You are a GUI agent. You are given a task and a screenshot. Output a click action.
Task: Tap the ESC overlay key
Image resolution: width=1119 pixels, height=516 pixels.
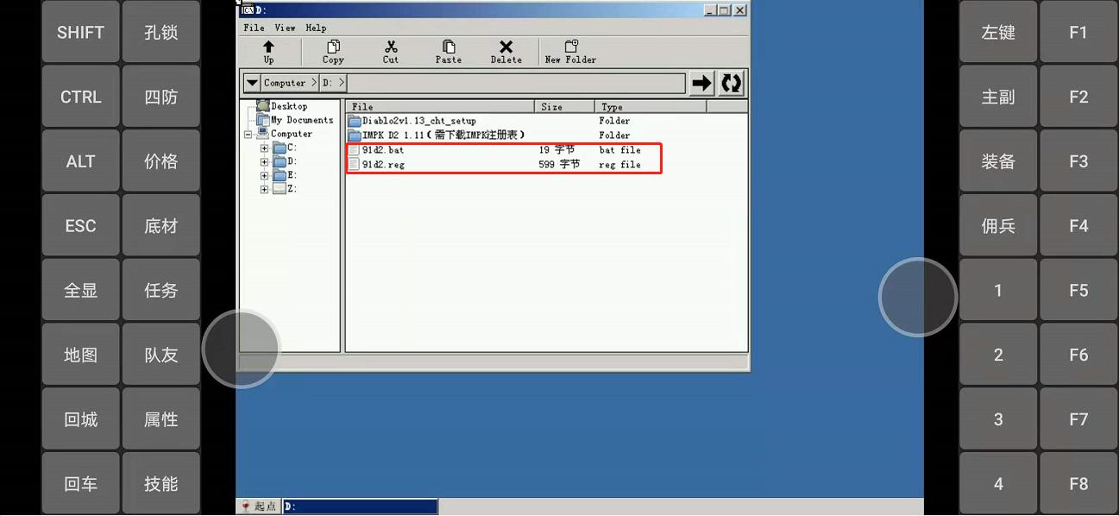point(80,226)
